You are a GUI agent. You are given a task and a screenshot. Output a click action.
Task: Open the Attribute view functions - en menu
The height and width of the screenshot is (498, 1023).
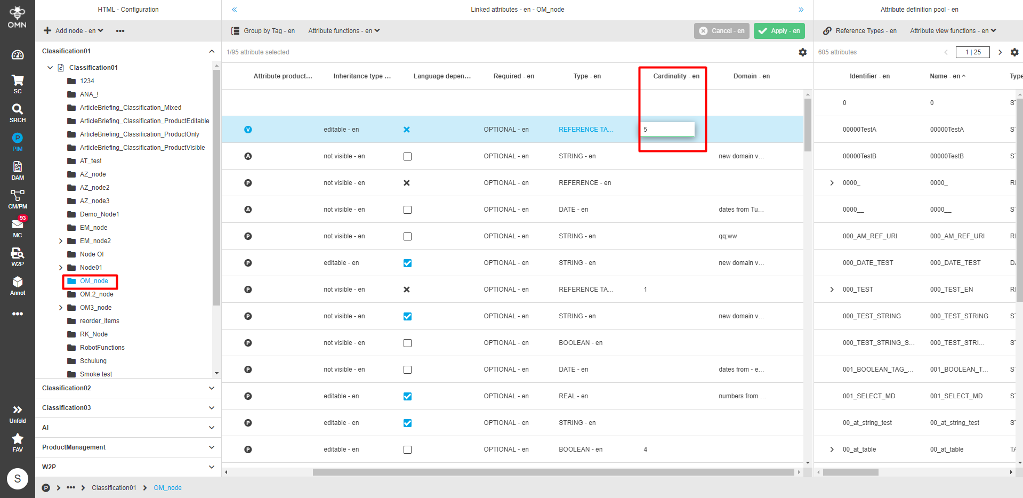[x=953, y=30]
